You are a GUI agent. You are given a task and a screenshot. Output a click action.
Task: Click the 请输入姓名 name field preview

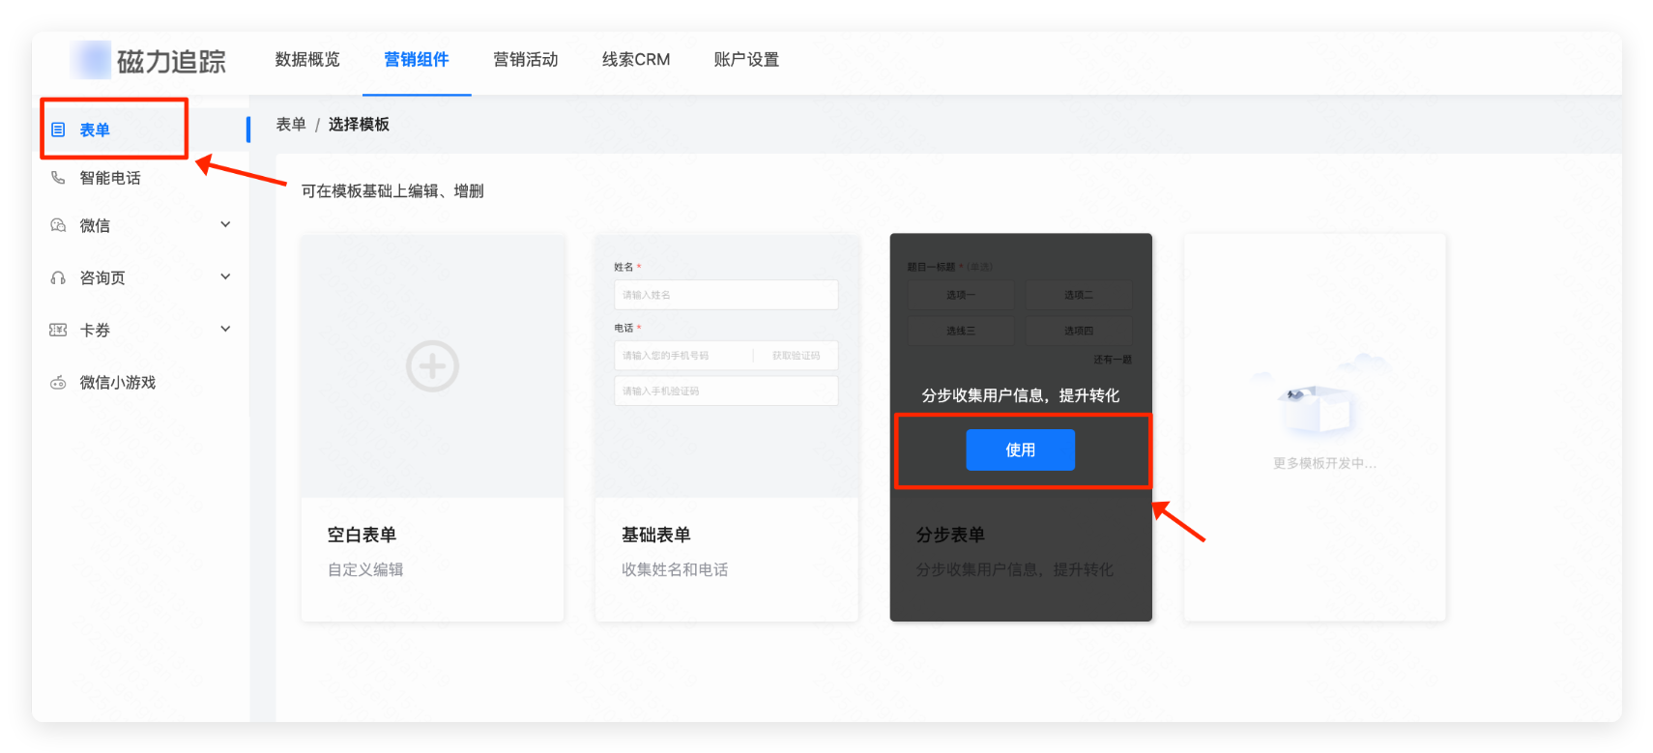[x=725, y=295]
